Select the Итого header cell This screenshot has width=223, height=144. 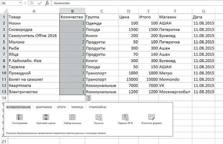click(148, 17)
